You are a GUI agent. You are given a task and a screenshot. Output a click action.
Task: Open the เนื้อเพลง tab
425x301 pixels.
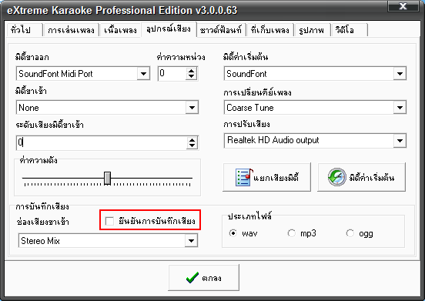coord(120,29)
